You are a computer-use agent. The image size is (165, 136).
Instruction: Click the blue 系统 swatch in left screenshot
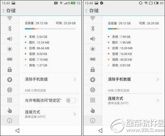click(x=26, y=37)
